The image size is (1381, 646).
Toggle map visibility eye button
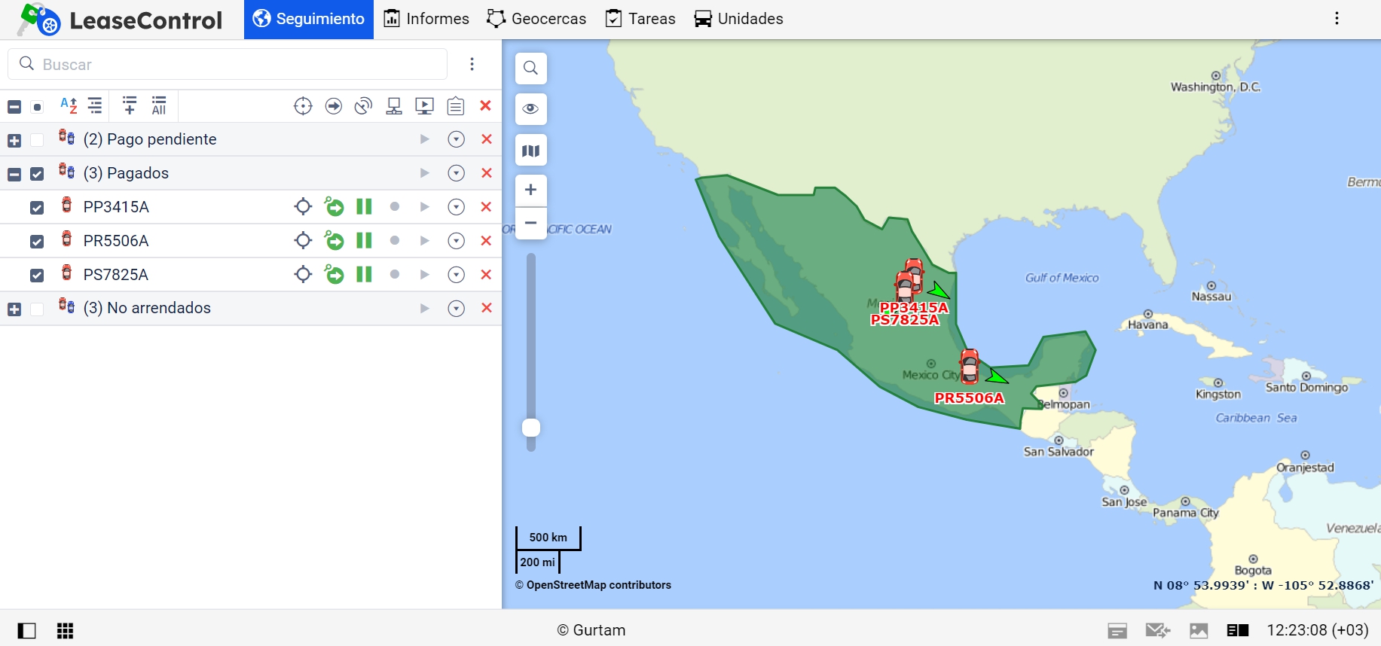click(530, 109)
